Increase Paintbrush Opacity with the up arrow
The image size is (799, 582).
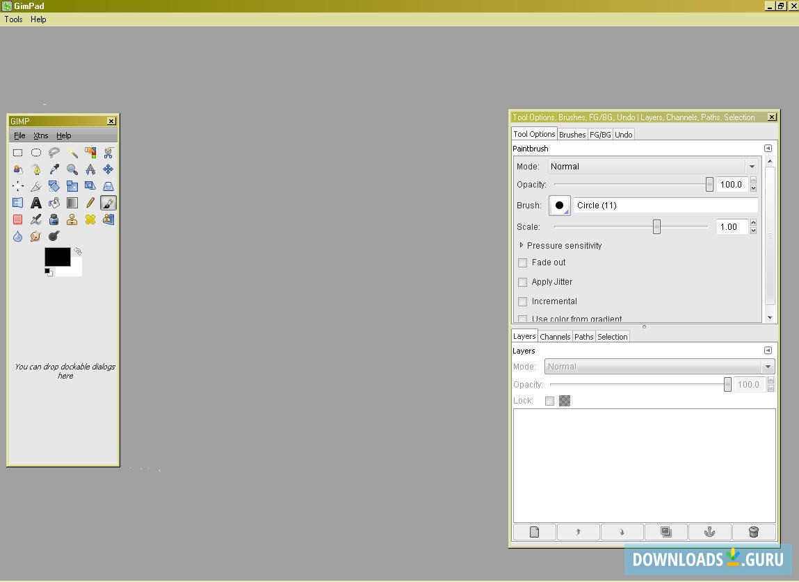pyautogui.click(x=754, y=181)
